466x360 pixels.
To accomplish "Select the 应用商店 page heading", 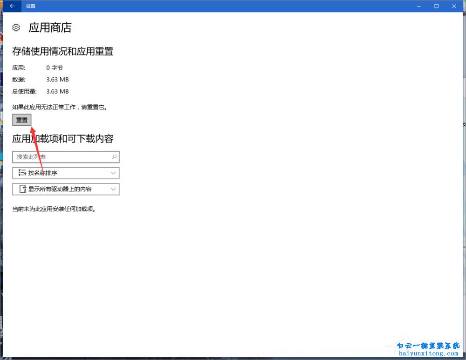I will click(x=49, y=27).
